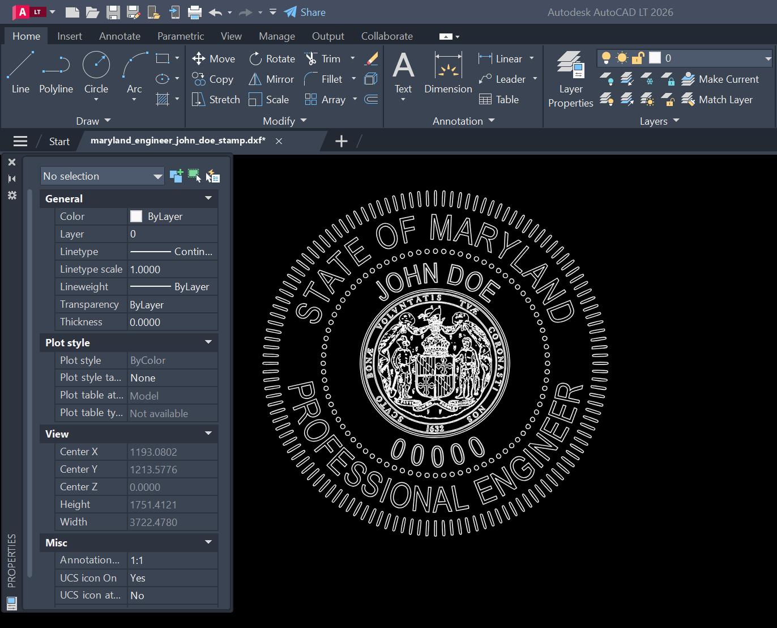
Task: Collapse the Plot style section
Action: coord(208,342)
